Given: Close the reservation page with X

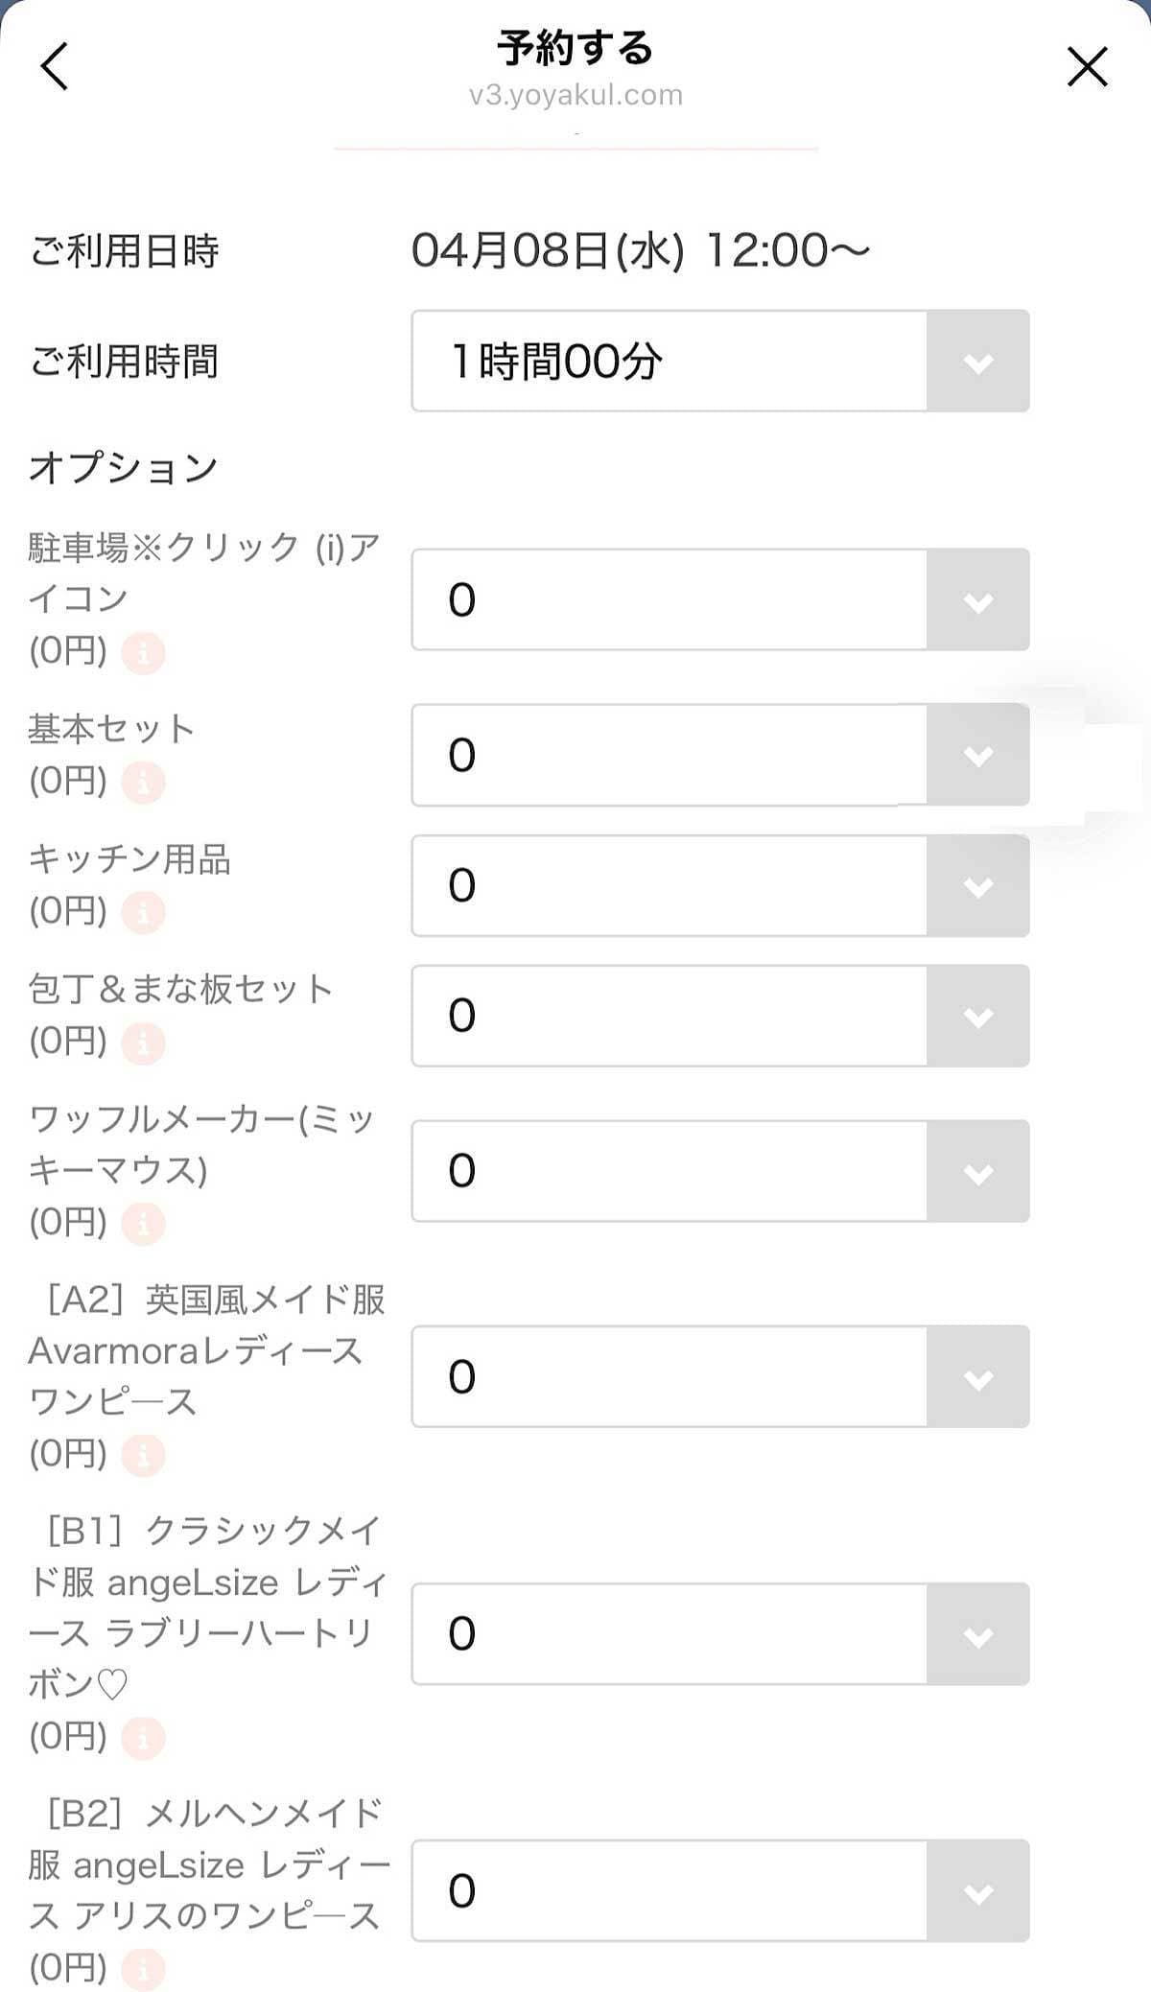Looking at the screenshot, I should point(1087,67).
